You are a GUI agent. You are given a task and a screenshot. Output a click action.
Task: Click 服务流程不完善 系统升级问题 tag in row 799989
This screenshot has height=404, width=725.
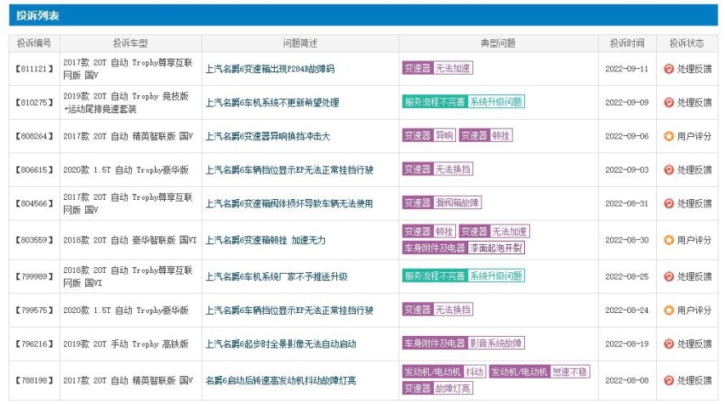click(x=463, y=276)
